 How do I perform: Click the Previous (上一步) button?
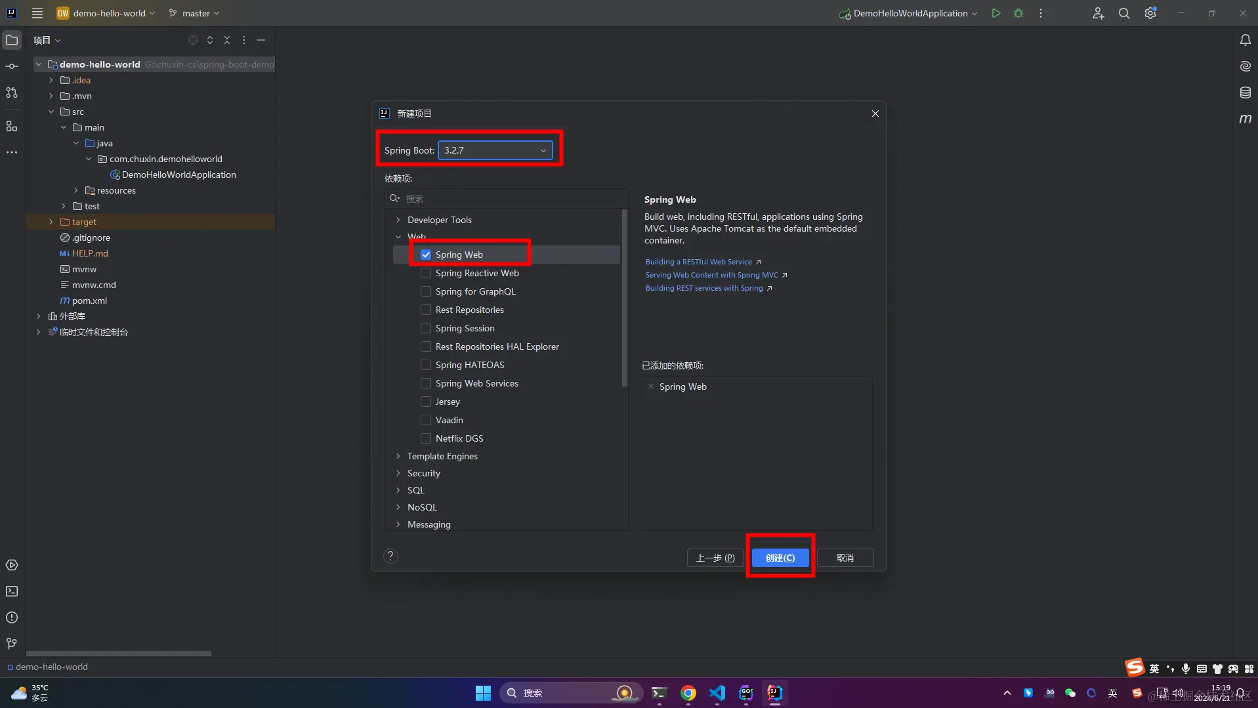715,558
